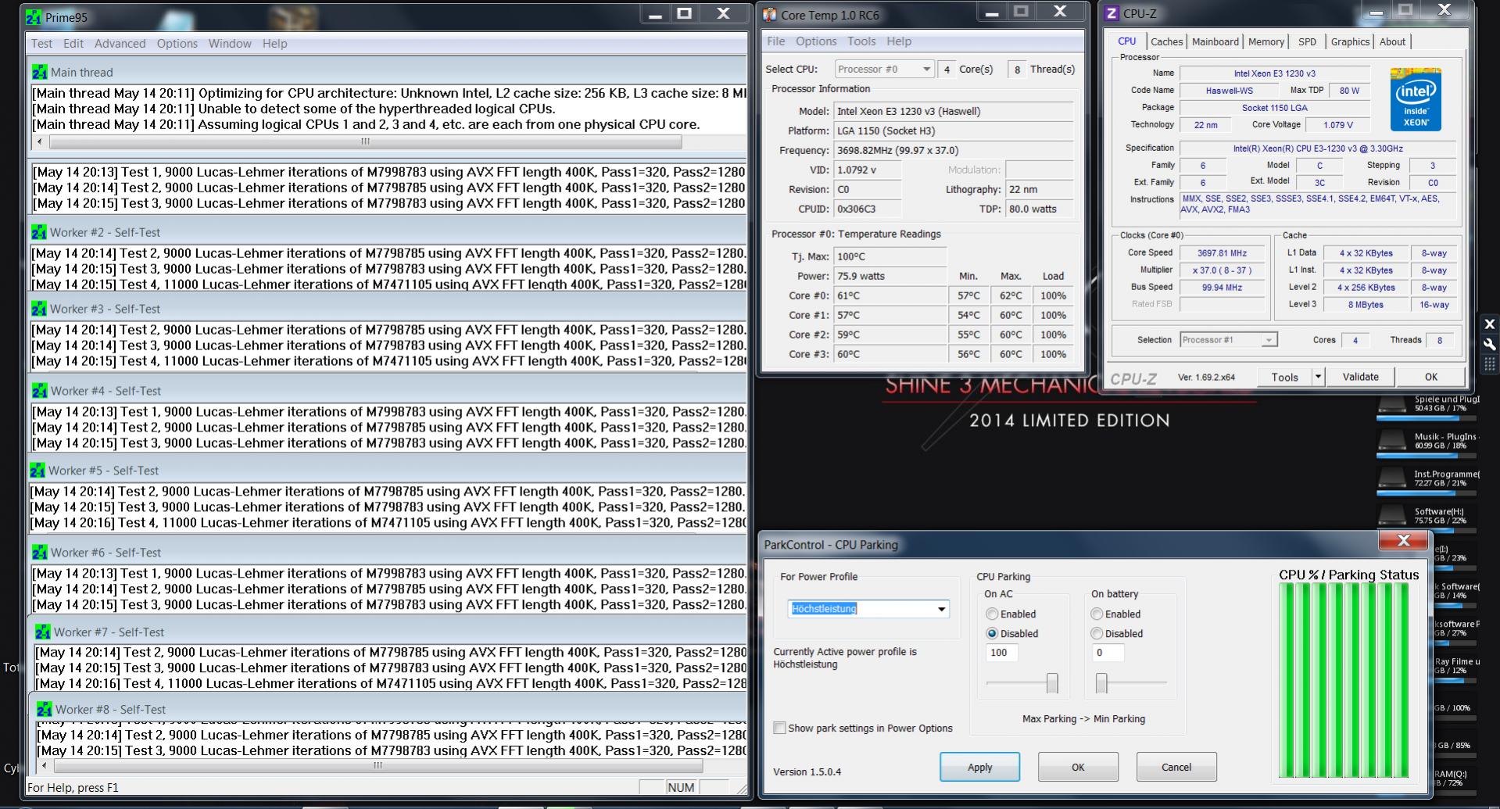The height and width of the screenshot is (809, 1500).
Task: Switch to the Caches tab in CPU-Z
Action: pyautogui.click(x=1167, y=42)
